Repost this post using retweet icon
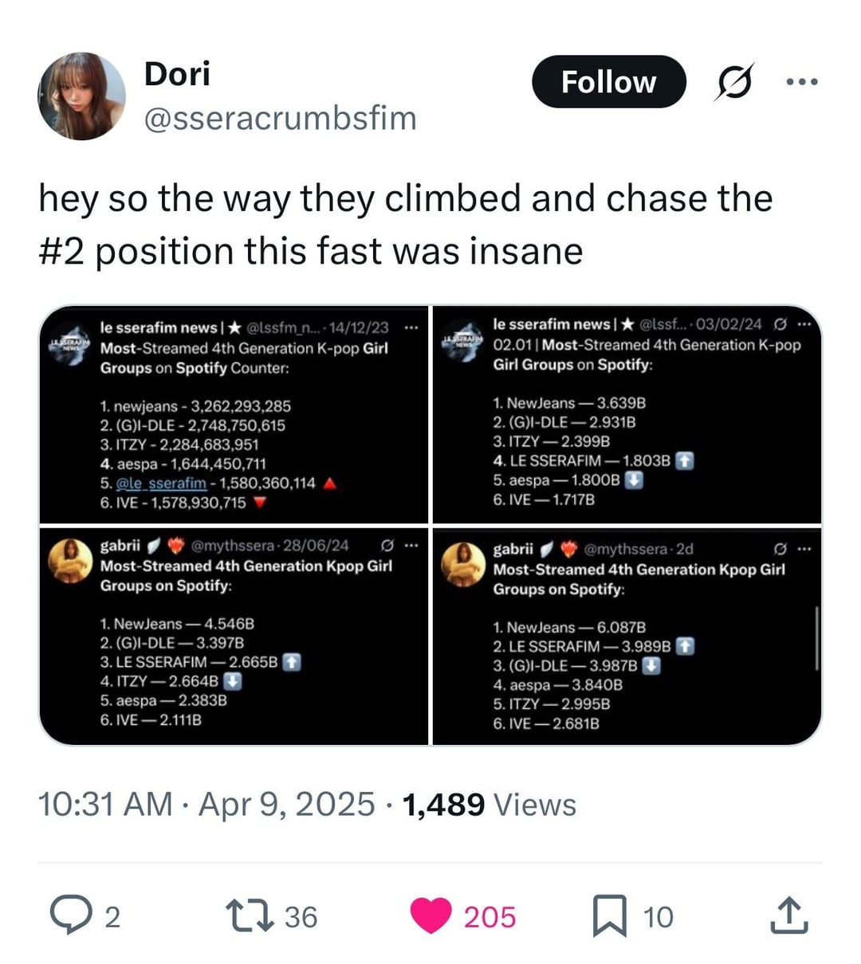 [245, 915]
